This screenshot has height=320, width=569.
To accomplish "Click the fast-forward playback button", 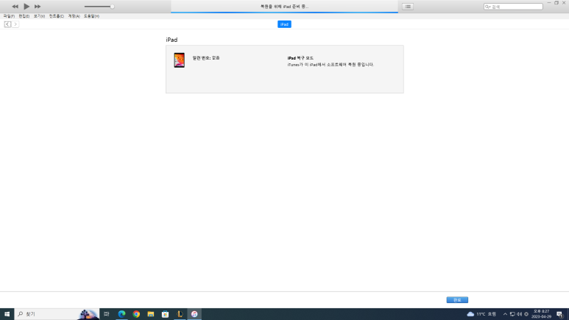I will [38, 7].
